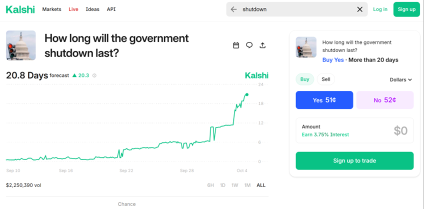Open the Dollars dropdown

[400, 79]
